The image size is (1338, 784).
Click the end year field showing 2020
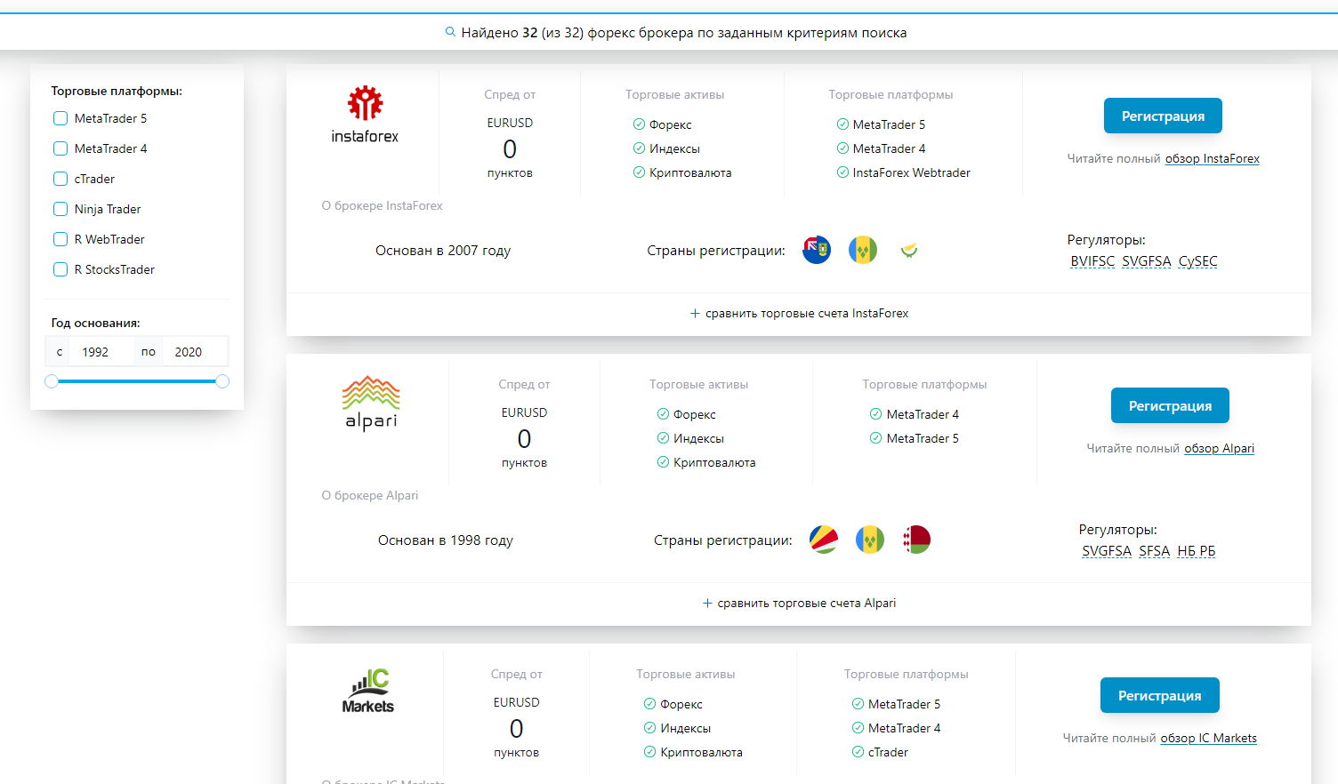pyautogui.click(x=194, y=352)
